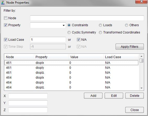Choose the Transformed Coordinates option
The height and width of the screenshot is (116, 148).
click(100, 32)
